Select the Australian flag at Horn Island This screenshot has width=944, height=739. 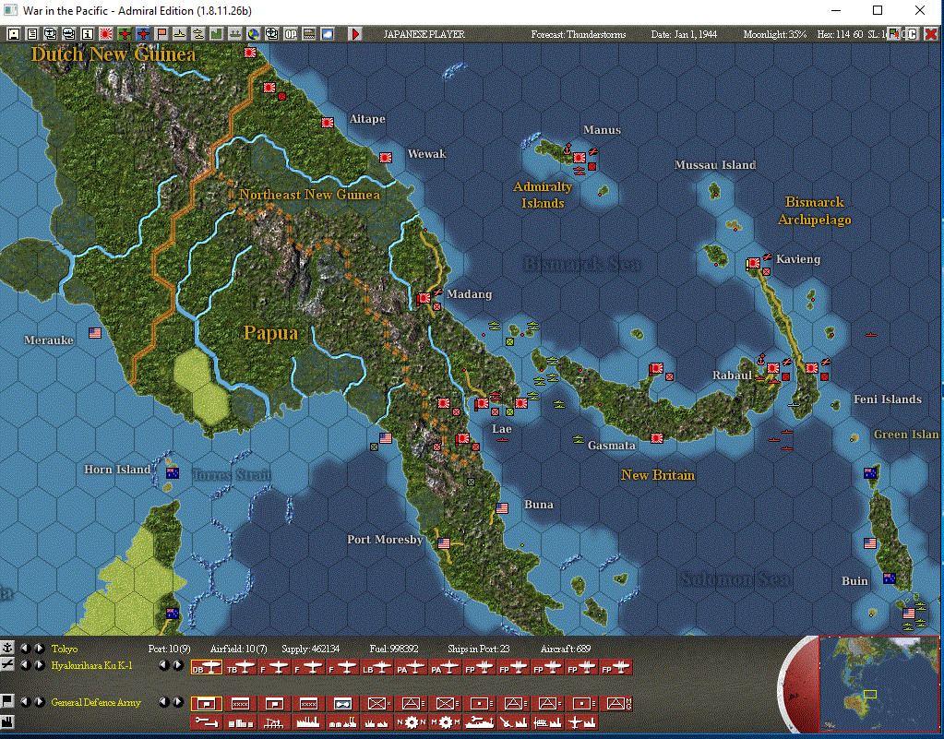click(173, 473)
